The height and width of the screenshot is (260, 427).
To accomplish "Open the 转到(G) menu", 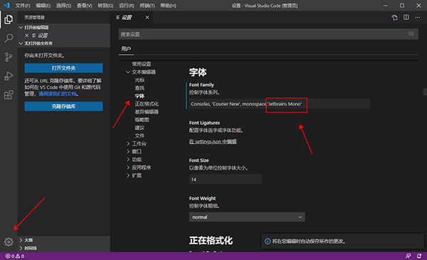I will (x=105, y=6).
